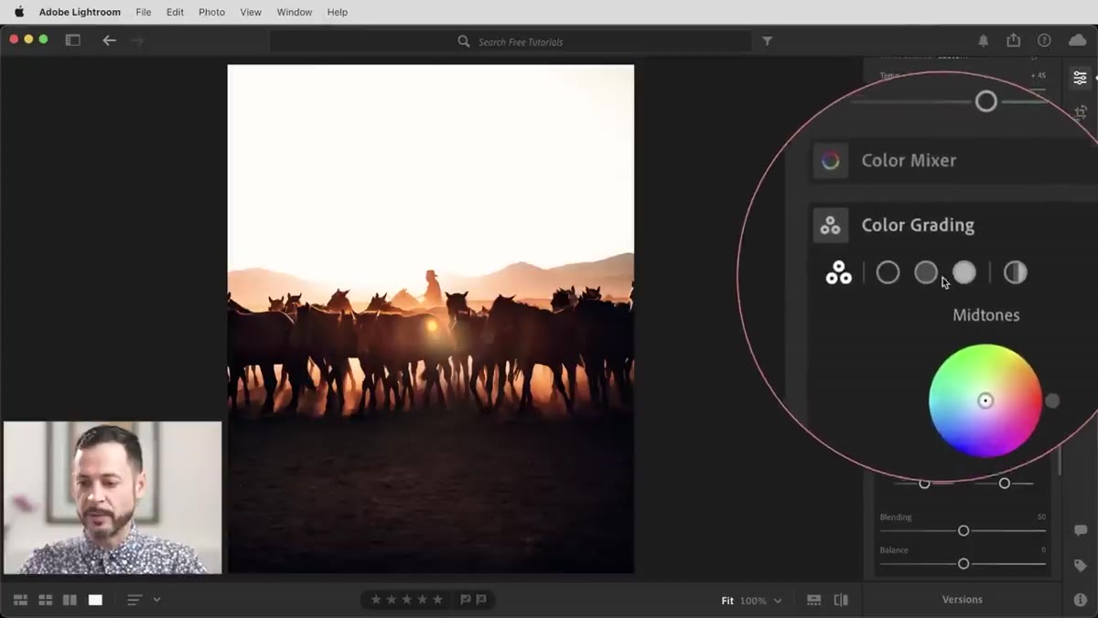1098x618 pixels.
Task: Flag photo as rejected
Action: pos(481,600)
